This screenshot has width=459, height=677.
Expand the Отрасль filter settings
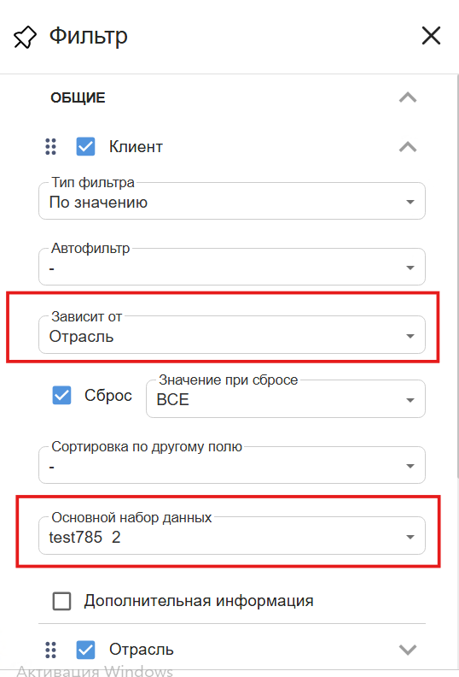(408, 650)
